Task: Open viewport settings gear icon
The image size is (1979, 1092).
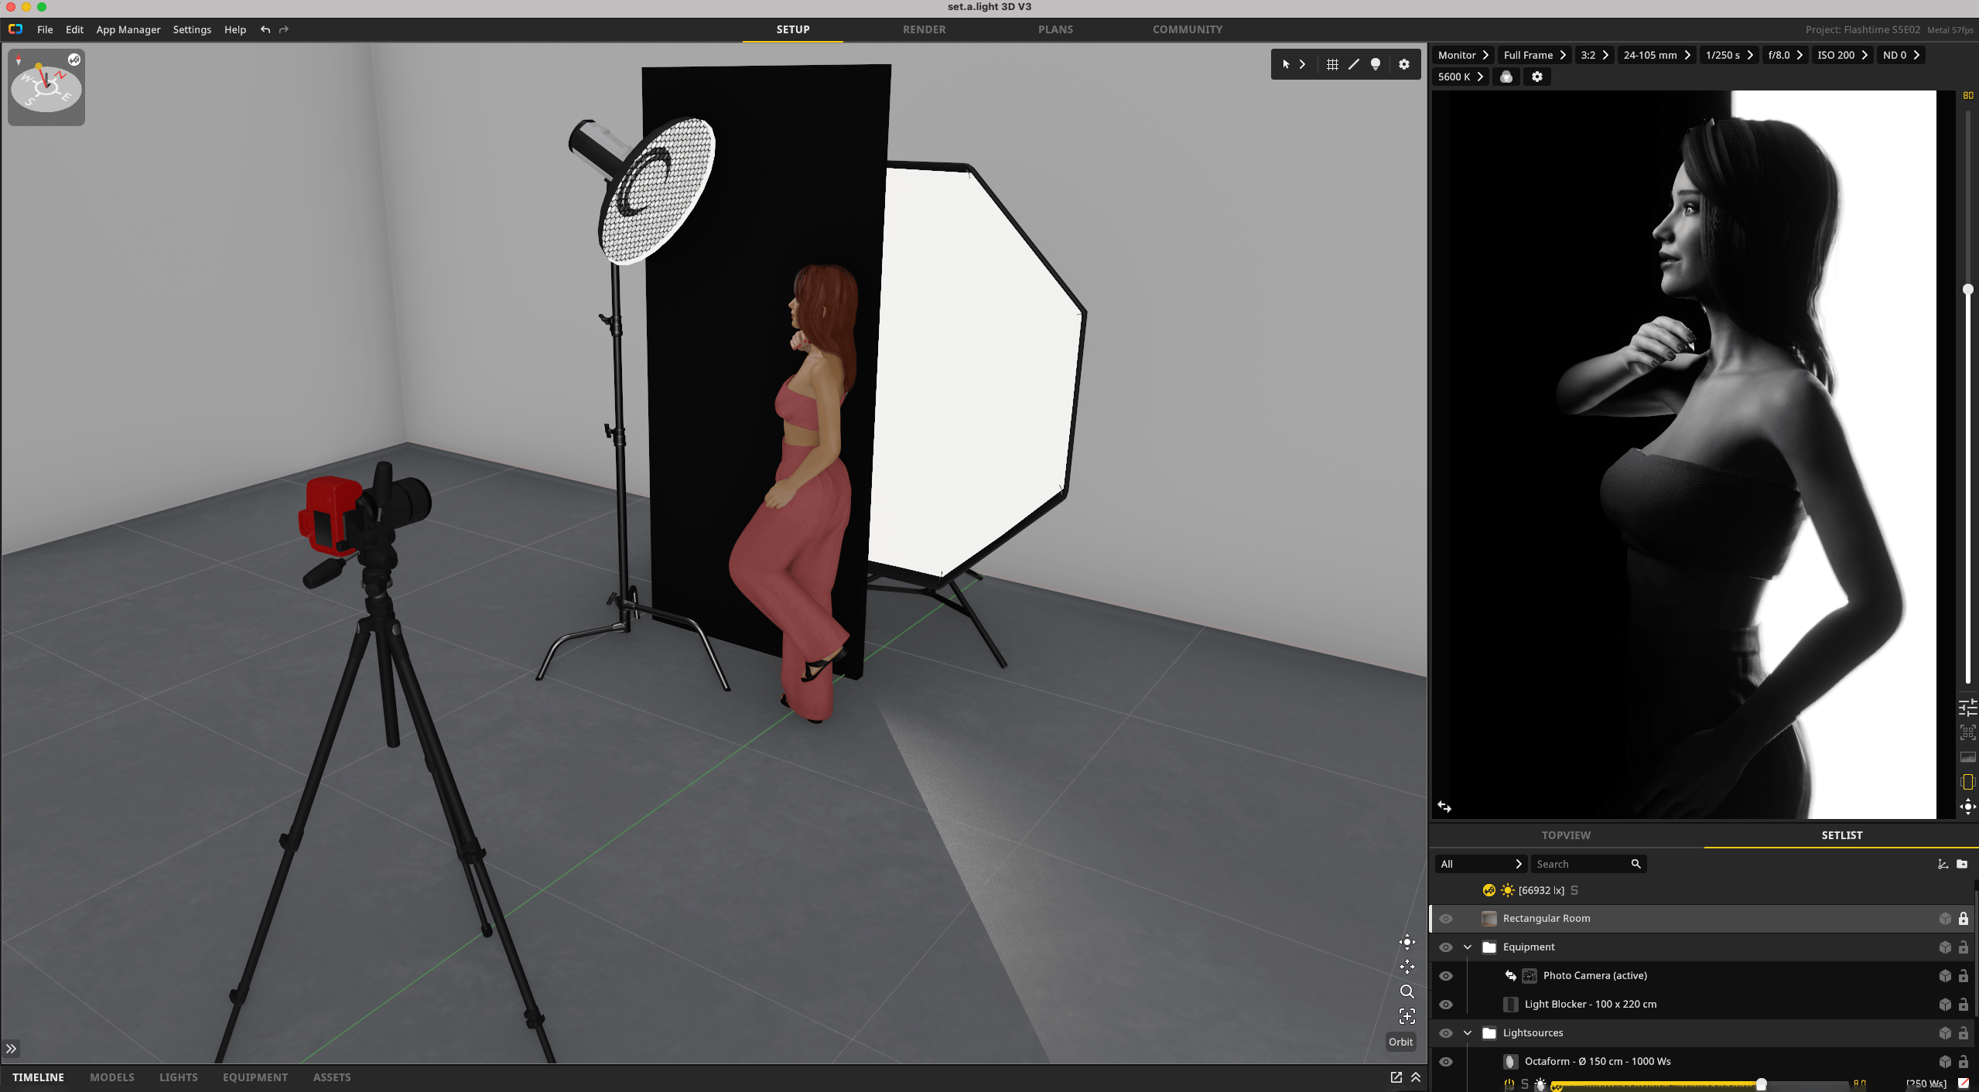Action: point(1404,64)
